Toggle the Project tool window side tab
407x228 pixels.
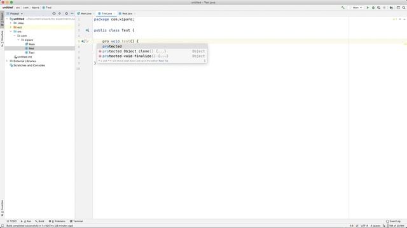tap(2, 19)
